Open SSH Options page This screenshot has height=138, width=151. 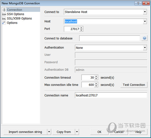pyautogui.click(x=15, y=14)
